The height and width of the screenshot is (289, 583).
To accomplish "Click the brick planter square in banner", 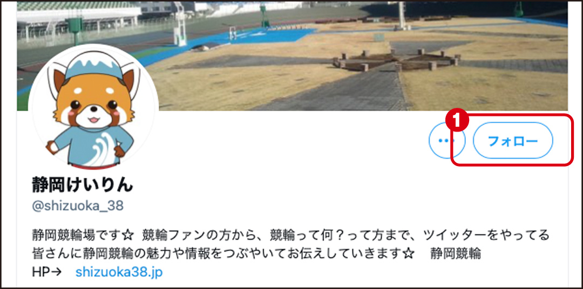I will pos(397,59).
